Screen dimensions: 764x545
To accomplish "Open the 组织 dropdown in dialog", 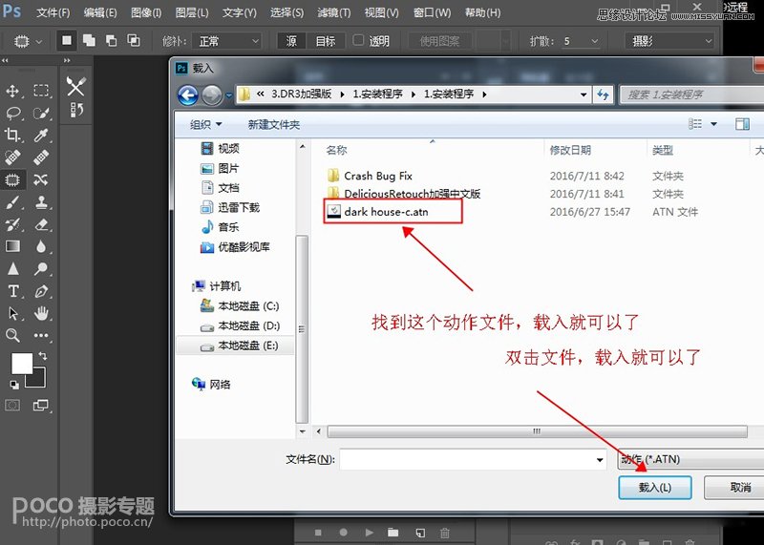I will tap(205, 124).
